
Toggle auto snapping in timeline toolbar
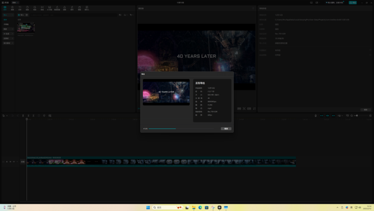pos(328,116)
